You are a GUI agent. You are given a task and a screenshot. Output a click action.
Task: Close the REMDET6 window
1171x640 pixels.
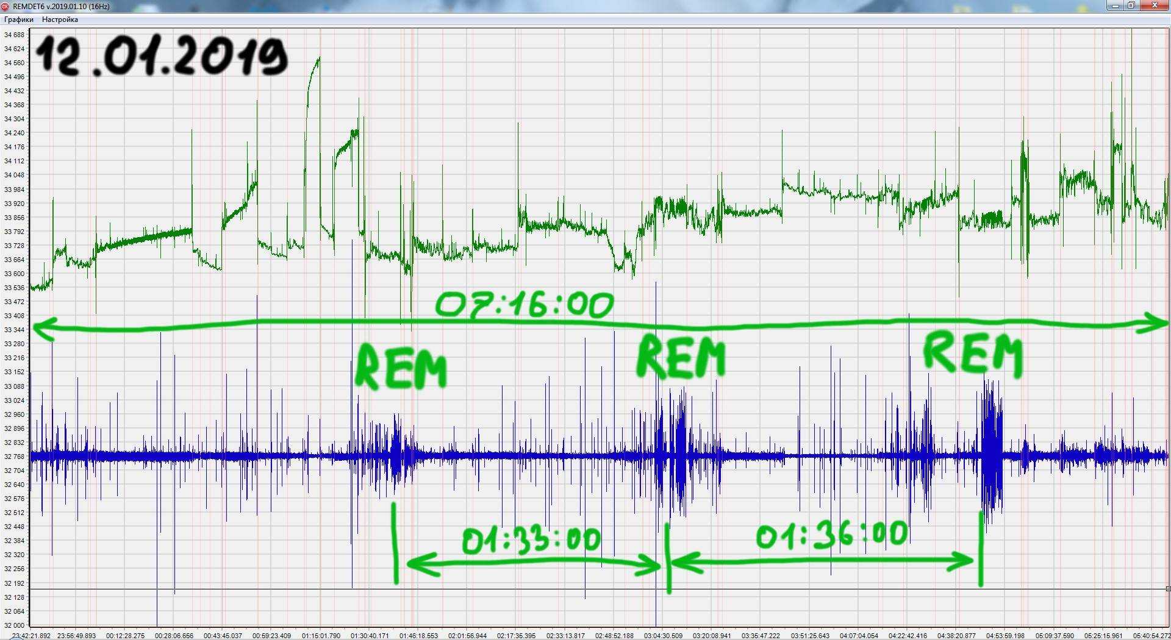coord(1155,5)
